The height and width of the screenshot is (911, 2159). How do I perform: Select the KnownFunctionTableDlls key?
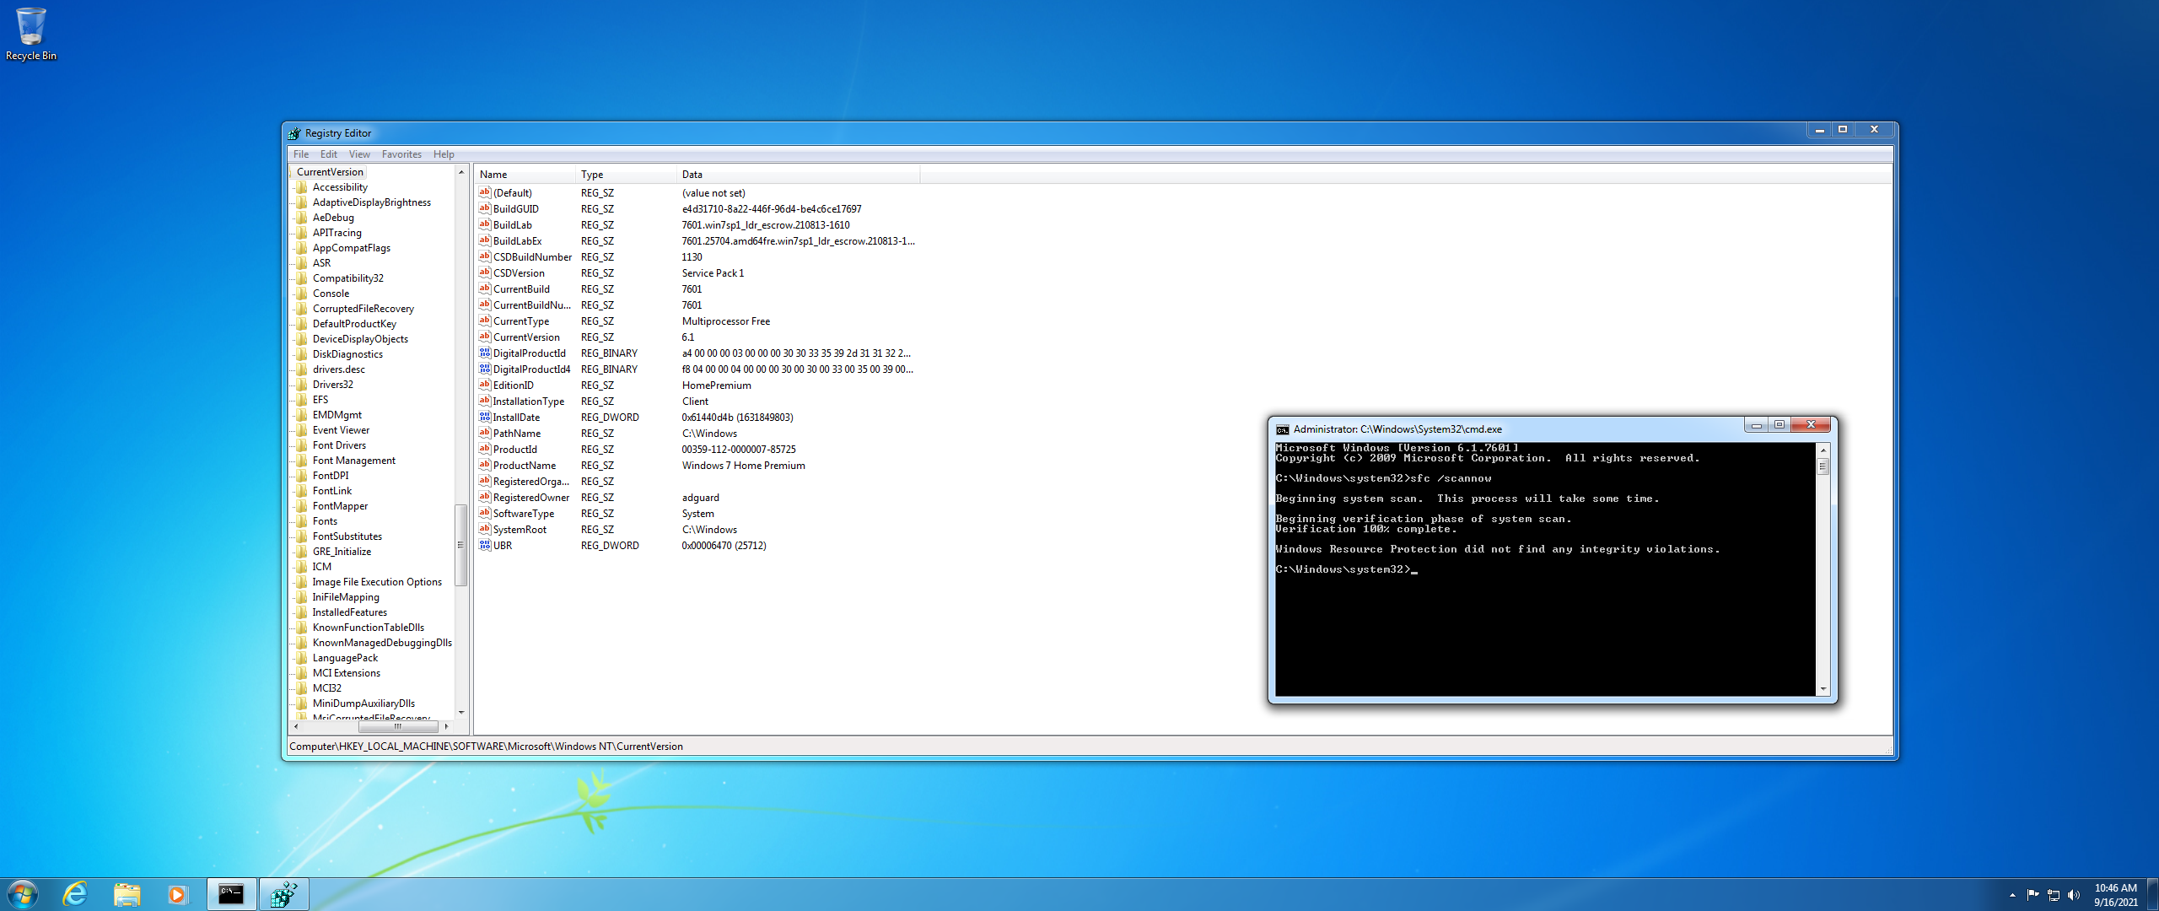[369, 628]
